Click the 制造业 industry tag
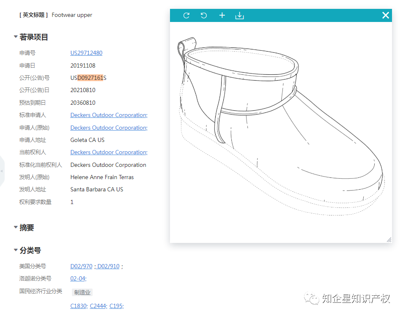Viewport: 403px width, 316px height. tap(82, 292)
